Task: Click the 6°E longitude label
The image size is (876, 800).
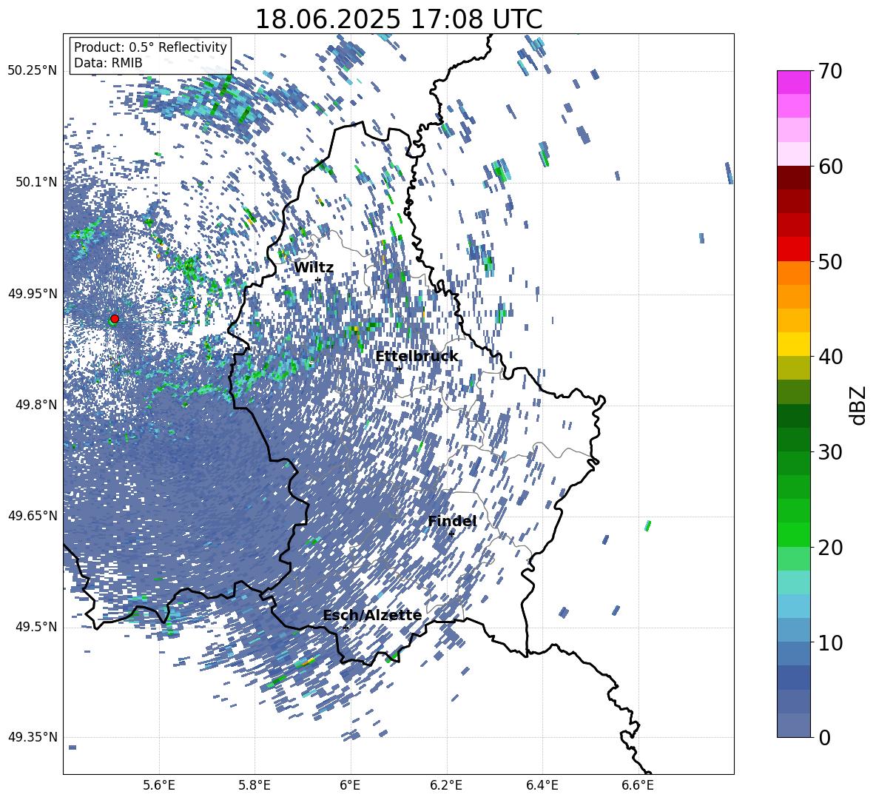Action: pyautogui.click(x=350, y=785)
